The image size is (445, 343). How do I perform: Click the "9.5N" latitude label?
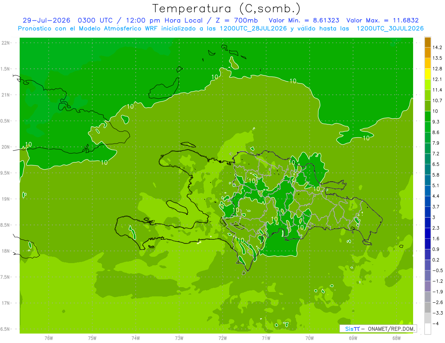click(x=6, y=173)
